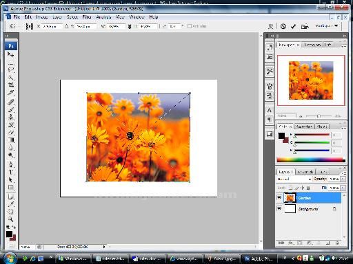The width and height of the screenshot is (353, 264).
Task: Click the Garden layer thumbnail
Action: [x=290, y=198]
